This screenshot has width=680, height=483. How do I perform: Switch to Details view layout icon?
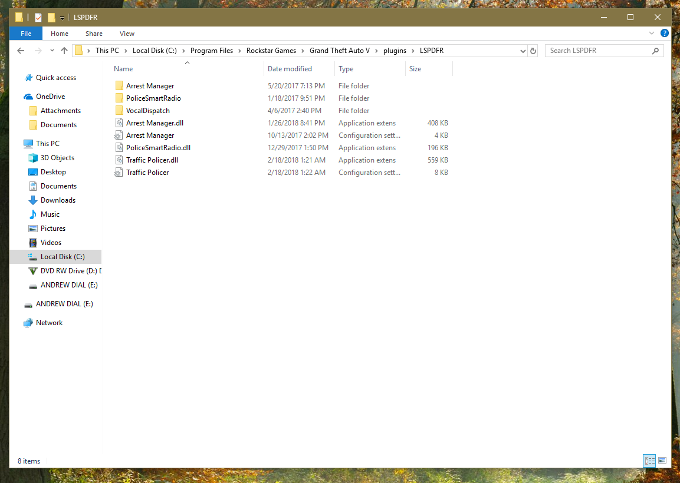pyautogui.click(x=650, y=461)
